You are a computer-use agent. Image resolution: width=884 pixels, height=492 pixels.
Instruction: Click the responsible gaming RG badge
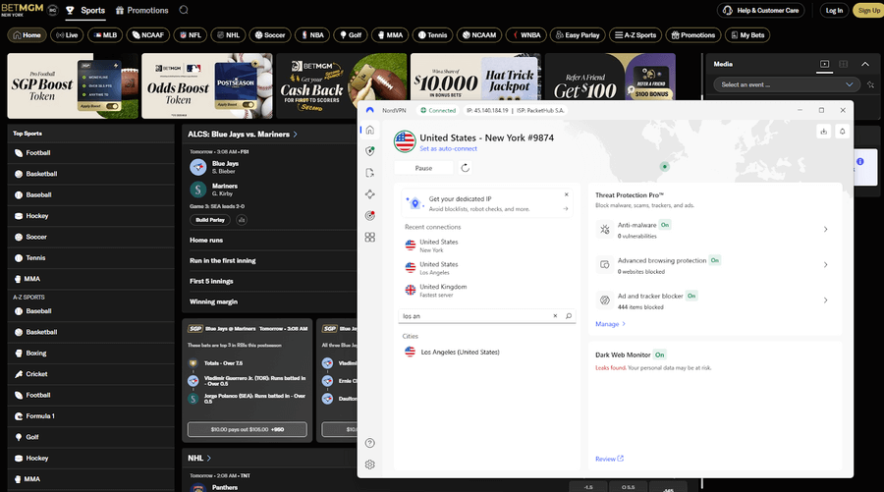pyautogui.click(x=52, y=10)
